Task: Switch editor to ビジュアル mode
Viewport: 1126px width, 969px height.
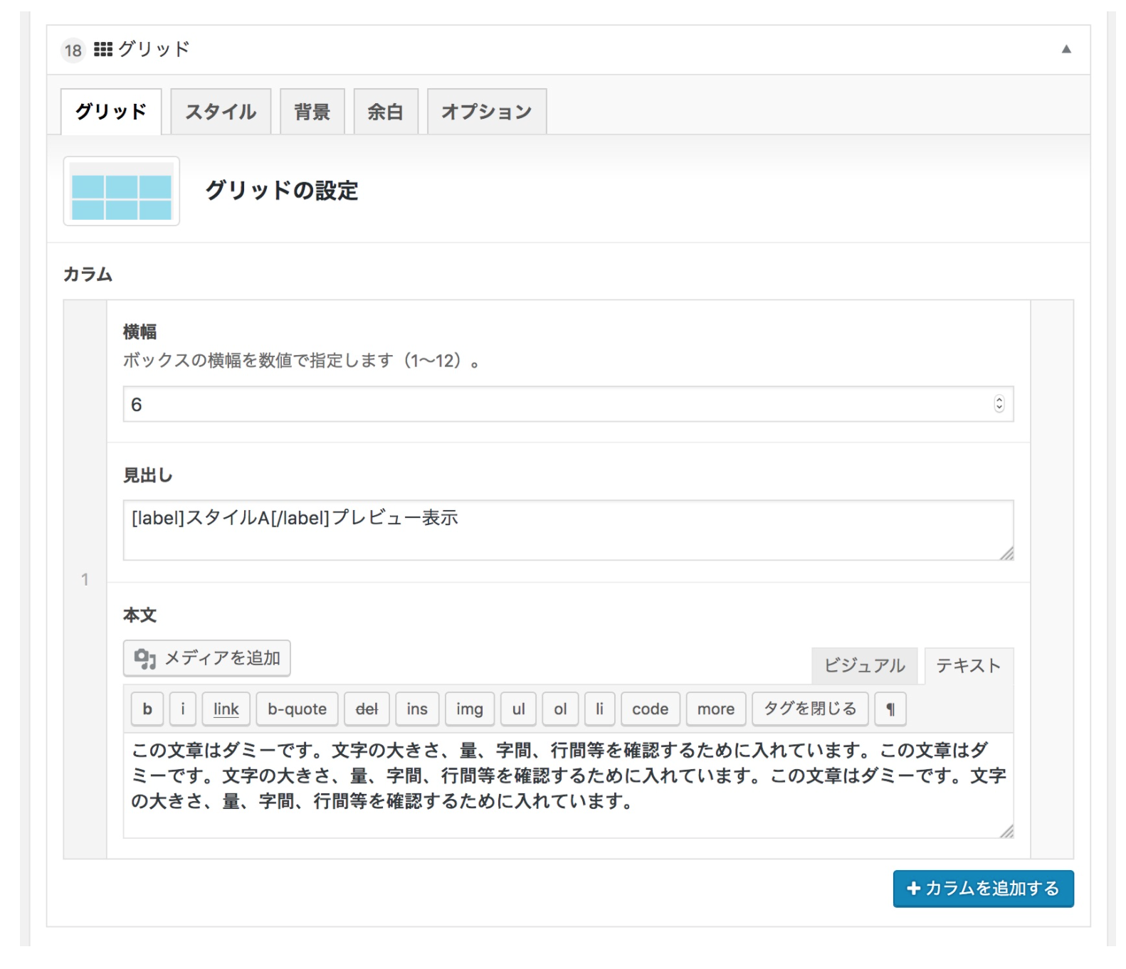Action: coord(864,666)
